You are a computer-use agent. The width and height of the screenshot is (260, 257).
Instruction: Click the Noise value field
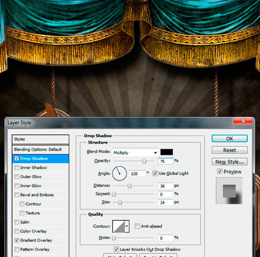tap(166, 238)
